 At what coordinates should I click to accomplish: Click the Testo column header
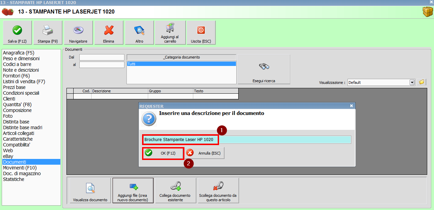[216, 91]
